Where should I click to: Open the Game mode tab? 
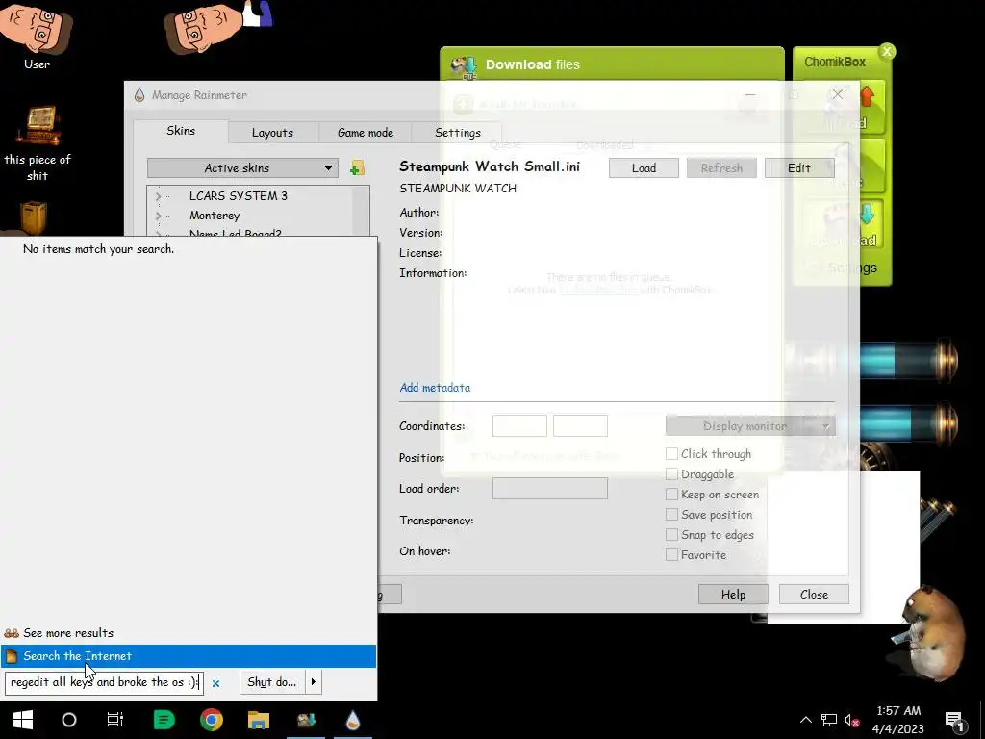365,133
